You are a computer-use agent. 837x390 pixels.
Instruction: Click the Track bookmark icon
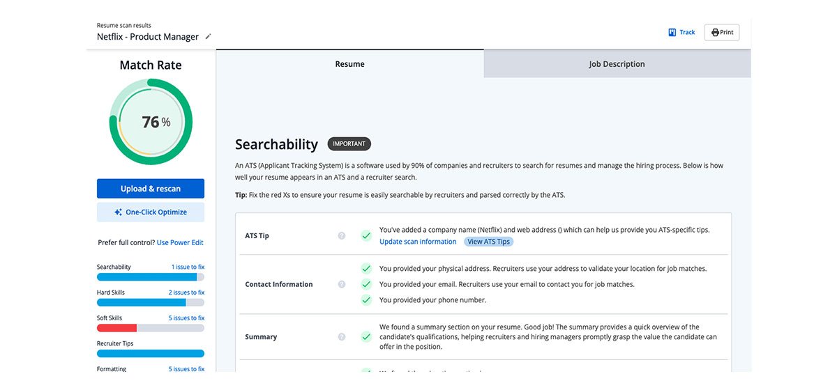tap(672, 32)
